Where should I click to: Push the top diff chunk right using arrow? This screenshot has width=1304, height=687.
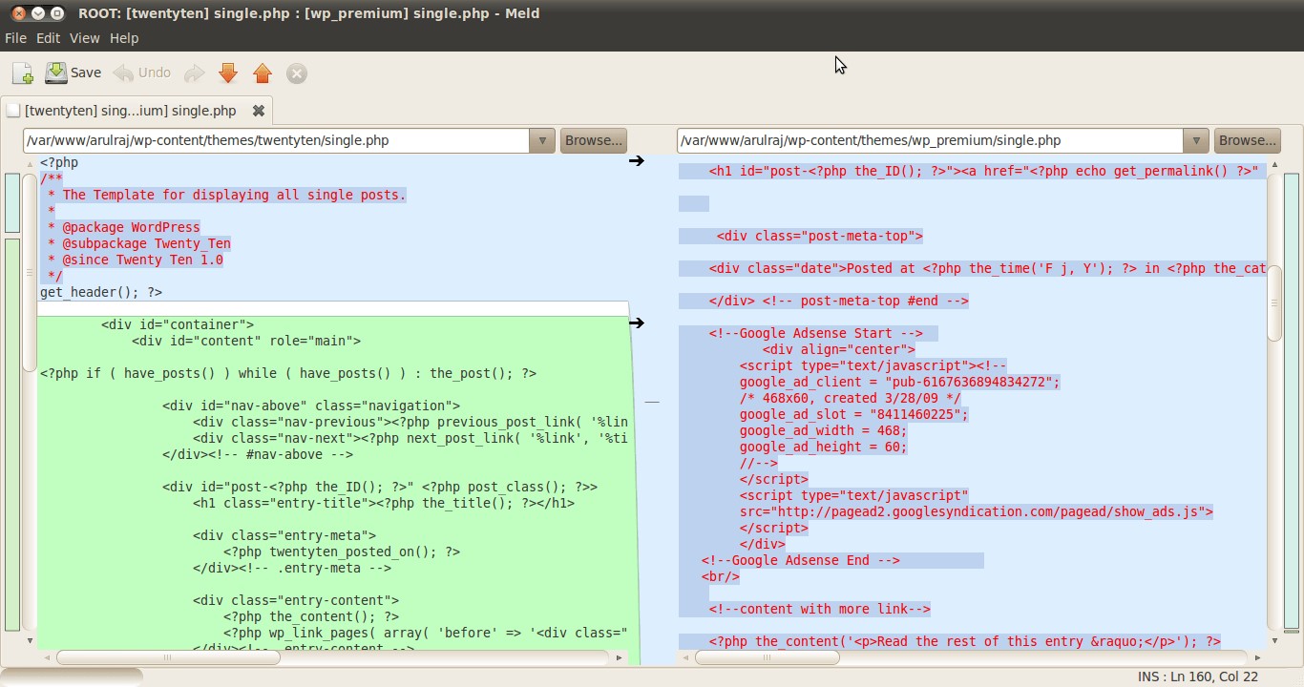636,161
